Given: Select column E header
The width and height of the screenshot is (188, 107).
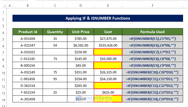Looking at the screenshot, I should point(108,6).
